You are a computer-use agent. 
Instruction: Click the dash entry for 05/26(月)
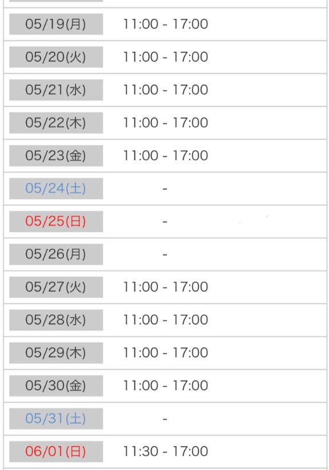coord(165,254)
